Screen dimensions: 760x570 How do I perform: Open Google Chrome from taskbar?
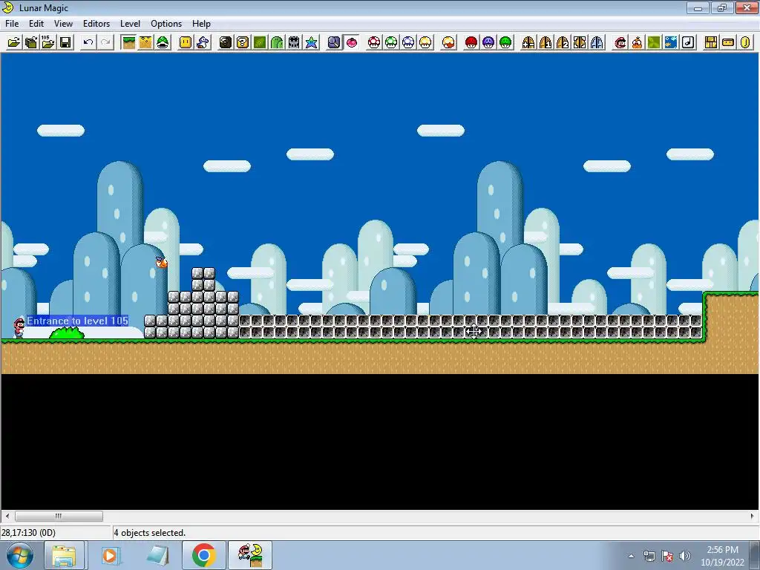tap(203, 555)
